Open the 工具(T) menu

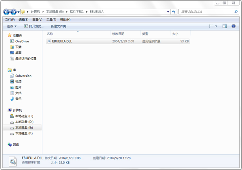(x=51, y=20)
